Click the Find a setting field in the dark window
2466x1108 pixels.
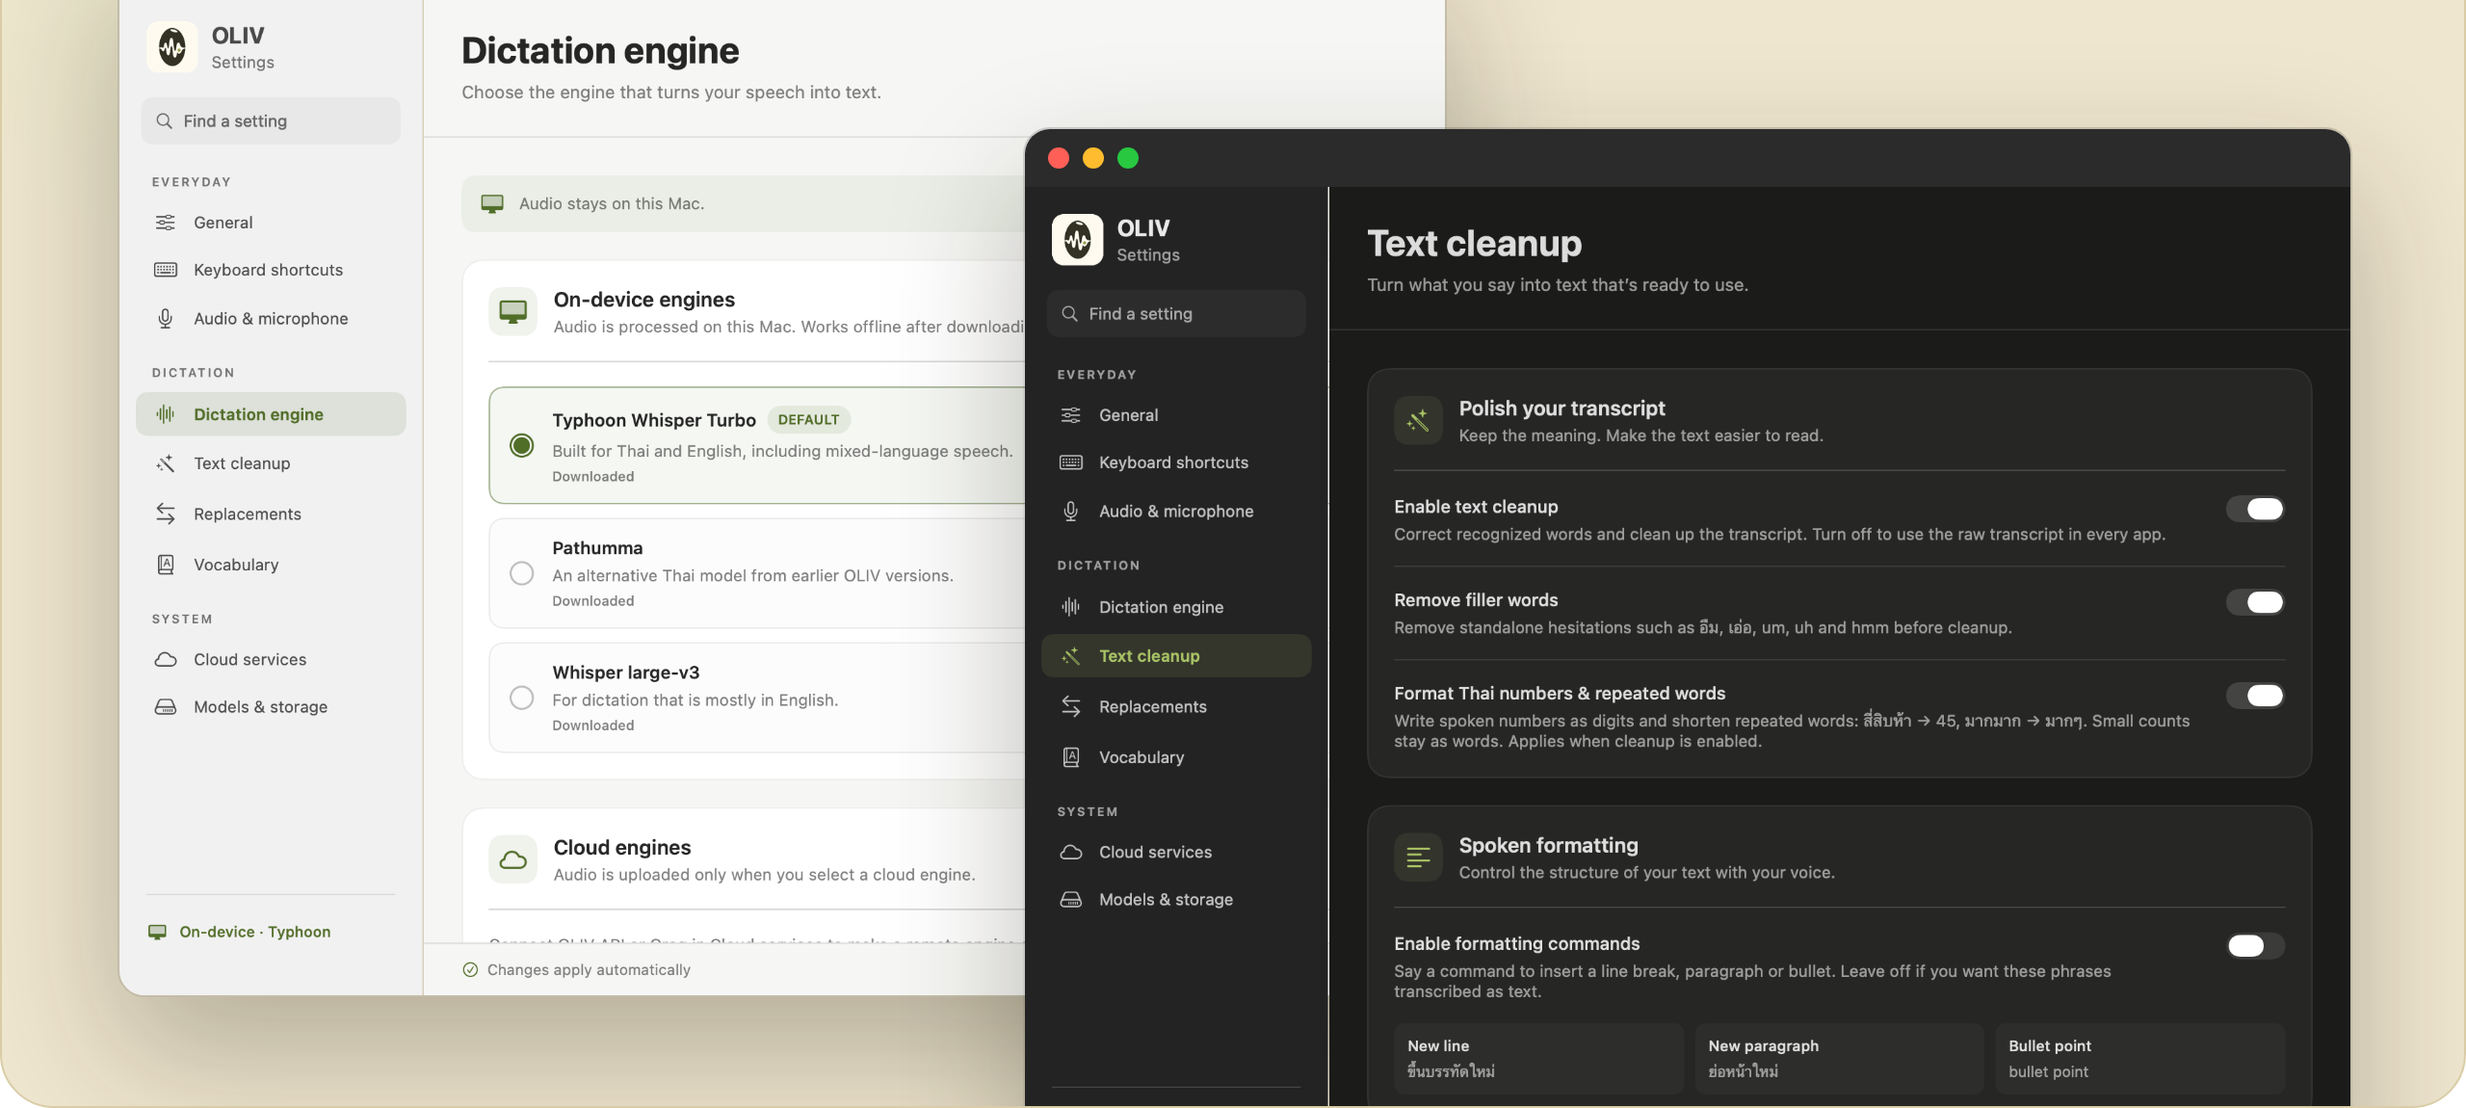pos(1176,313)
